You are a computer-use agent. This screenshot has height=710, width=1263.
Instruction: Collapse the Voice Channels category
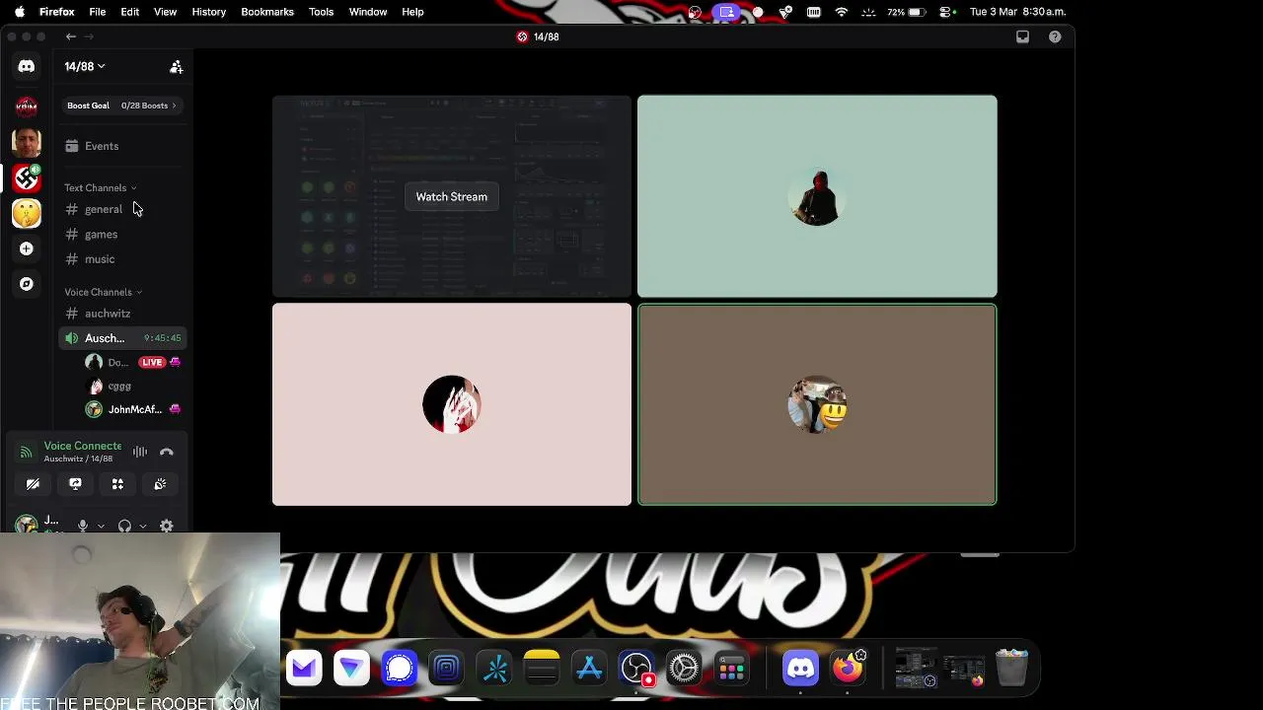click(x=104, y=292)
